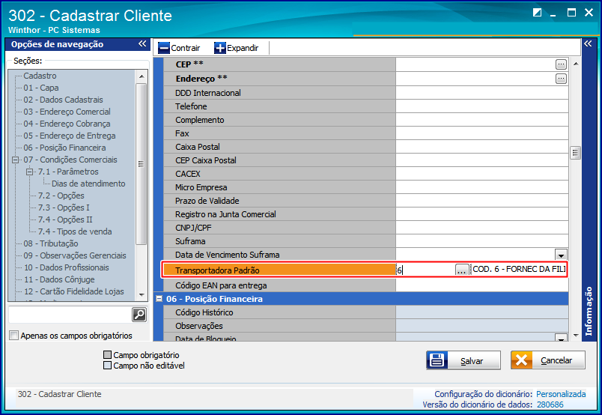Click the Caixa Postal input field
Screen dimensions: 602x415
[x=482, y=146]
